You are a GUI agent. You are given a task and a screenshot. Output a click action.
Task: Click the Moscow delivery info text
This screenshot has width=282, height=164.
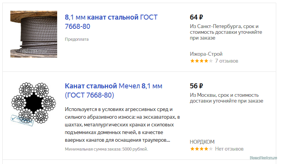[x=226, y=98]
